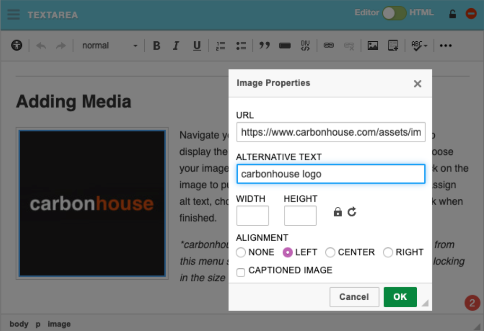Insert a link
This screenshot has height=331, width=484.
coord(328,46)
